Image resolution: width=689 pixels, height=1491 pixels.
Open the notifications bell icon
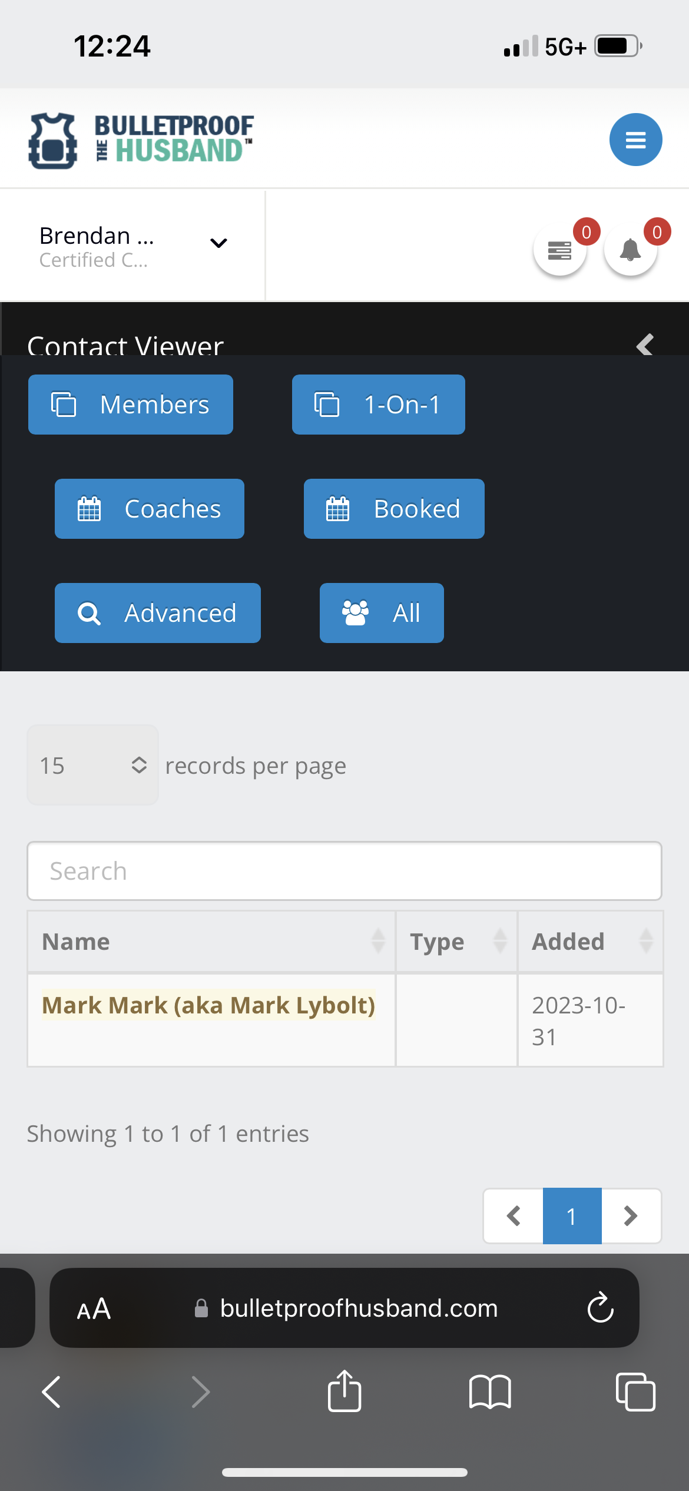pyautogui.click(x=631, y=250)
